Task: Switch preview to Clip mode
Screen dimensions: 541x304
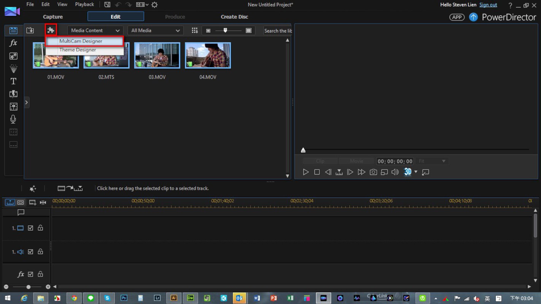Action: click(320, 161)
